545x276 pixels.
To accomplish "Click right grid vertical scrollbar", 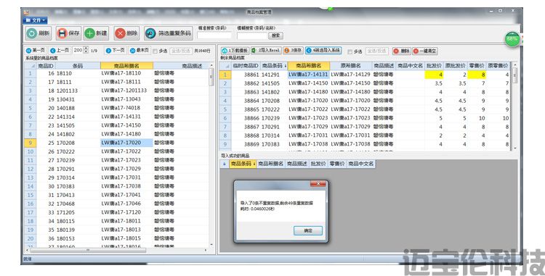I will click(514, 106).
